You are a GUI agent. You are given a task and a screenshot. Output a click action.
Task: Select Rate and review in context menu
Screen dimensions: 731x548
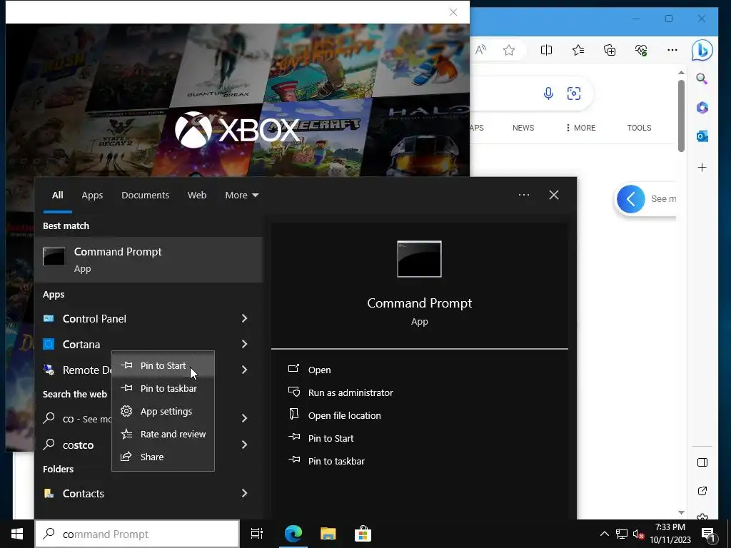[x=163, y=435]
